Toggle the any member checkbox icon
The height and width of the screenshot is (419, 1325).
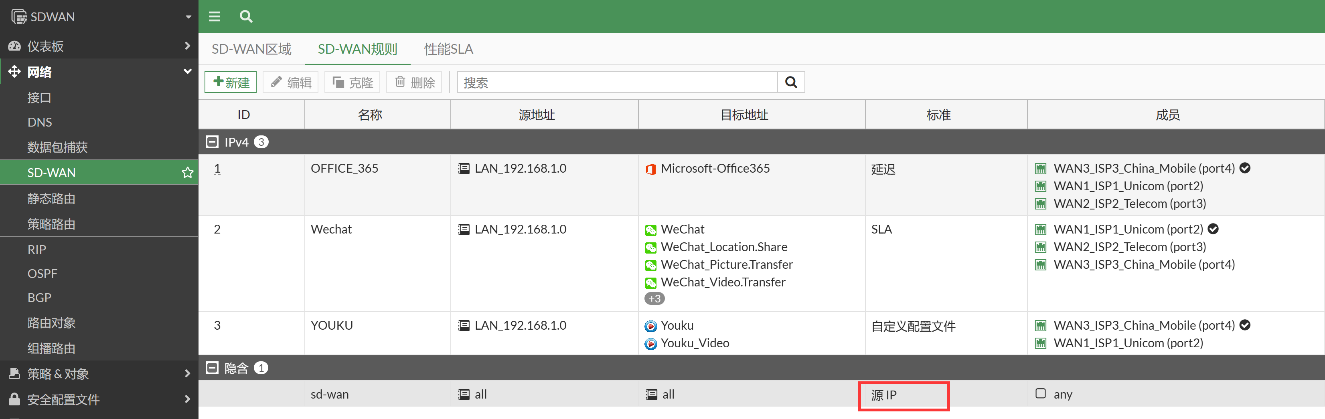1041,393
